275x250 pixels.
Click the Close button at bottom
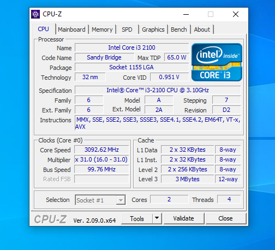point(225,218)
